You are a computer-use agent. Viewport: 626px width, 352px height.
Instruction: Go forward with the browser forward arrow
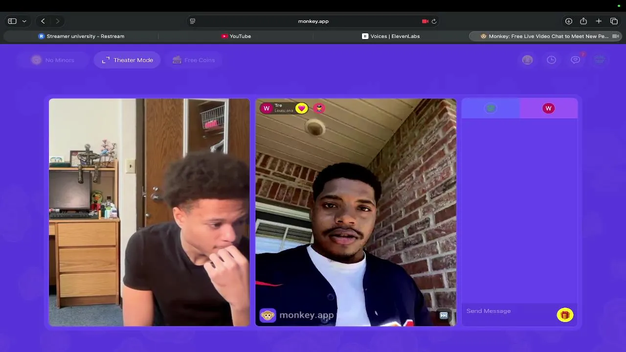(x=58, y=21)
